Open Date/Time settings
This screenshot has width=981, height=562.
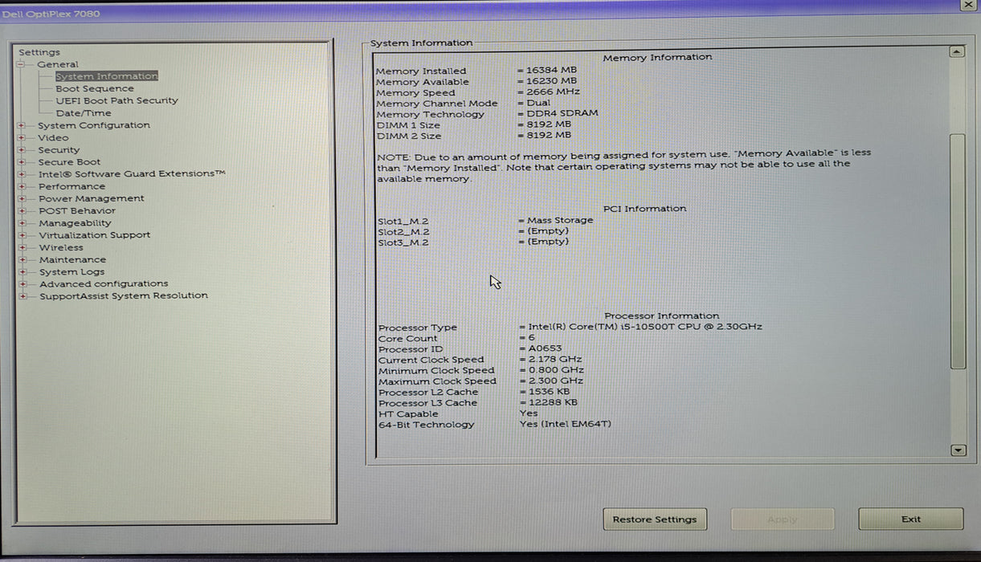(84, 113)
